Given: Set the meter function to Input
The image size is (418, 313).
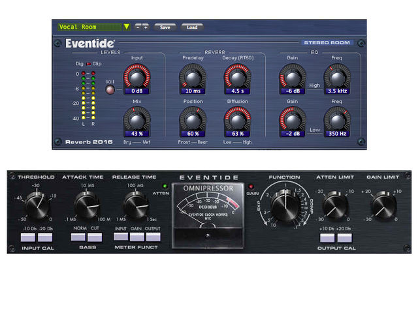Looking at the screenshot, I should (x=121, y=237).
